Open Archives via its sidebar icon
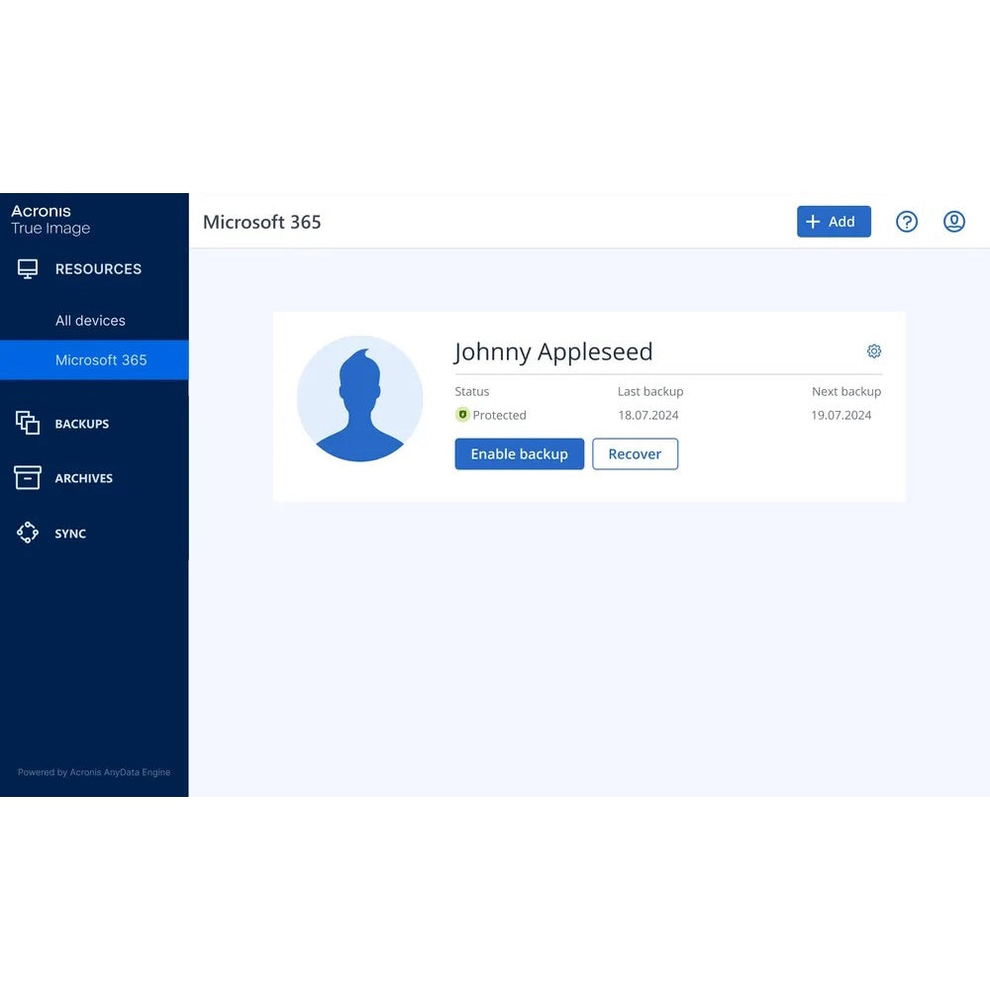The width and height of the screenshot is (990, 990). tap(27, 477)
